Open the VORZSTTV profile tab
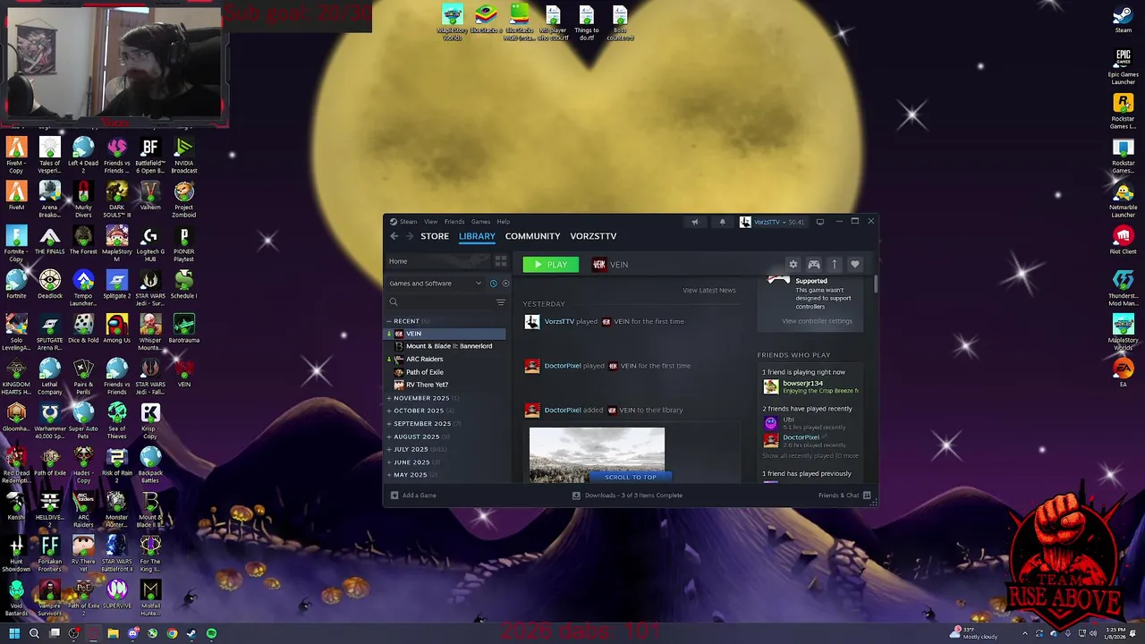Screen dimensions: 1145x644 [593, 236]
